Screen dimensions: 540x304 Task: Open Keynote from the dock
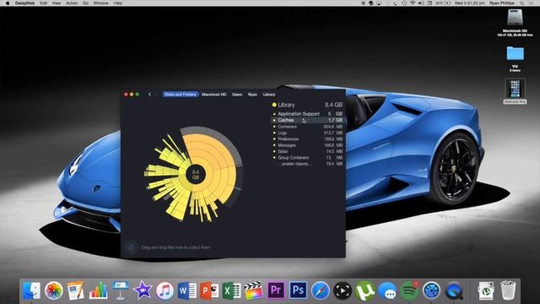pos(120,290)
